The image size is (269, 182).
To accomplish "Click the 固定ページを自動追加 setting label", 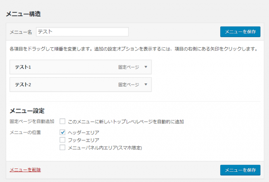I will [x=32, y=122].
